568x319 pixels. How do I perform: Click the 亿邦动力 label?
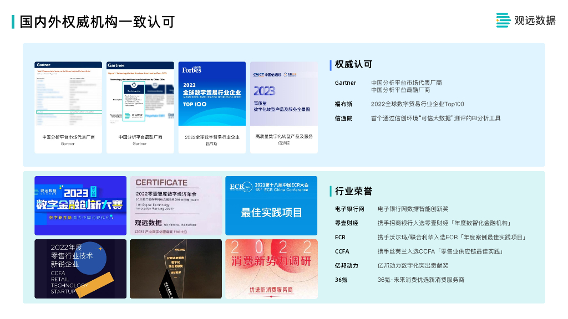347,265
